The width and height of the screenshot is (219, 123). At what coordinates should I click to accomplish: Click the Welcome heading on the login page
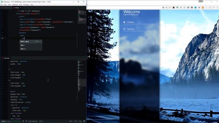131,12
